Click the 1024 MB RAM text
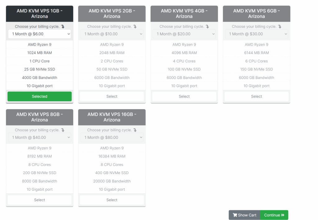 tap(39, 53)
